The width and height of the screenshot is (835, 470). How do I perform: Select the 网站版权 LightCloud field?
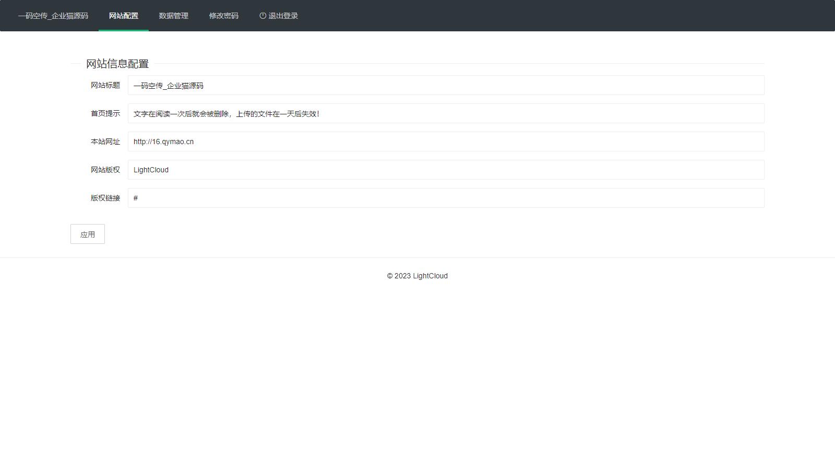tap(446, 170)
